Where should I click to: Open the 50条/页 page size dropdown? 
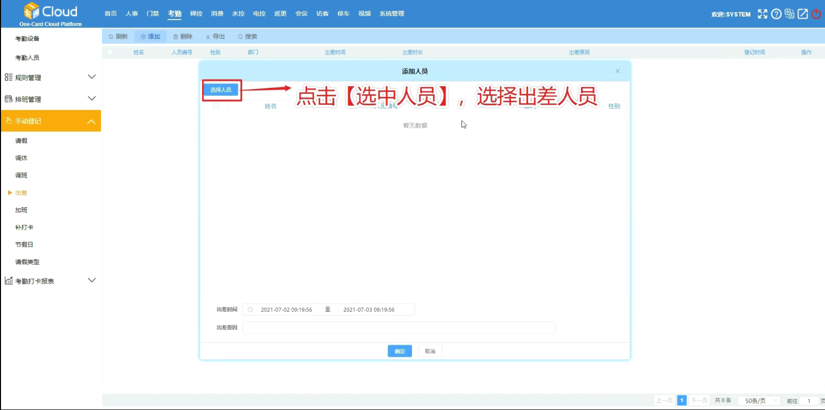point(759,401)
